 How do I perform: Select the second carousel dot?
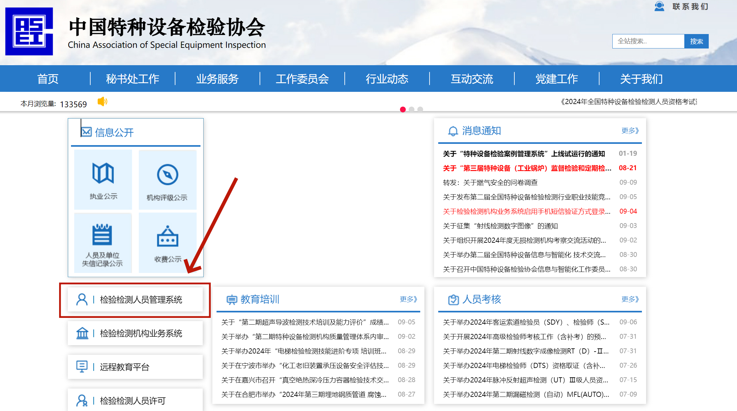coord(412,109)
